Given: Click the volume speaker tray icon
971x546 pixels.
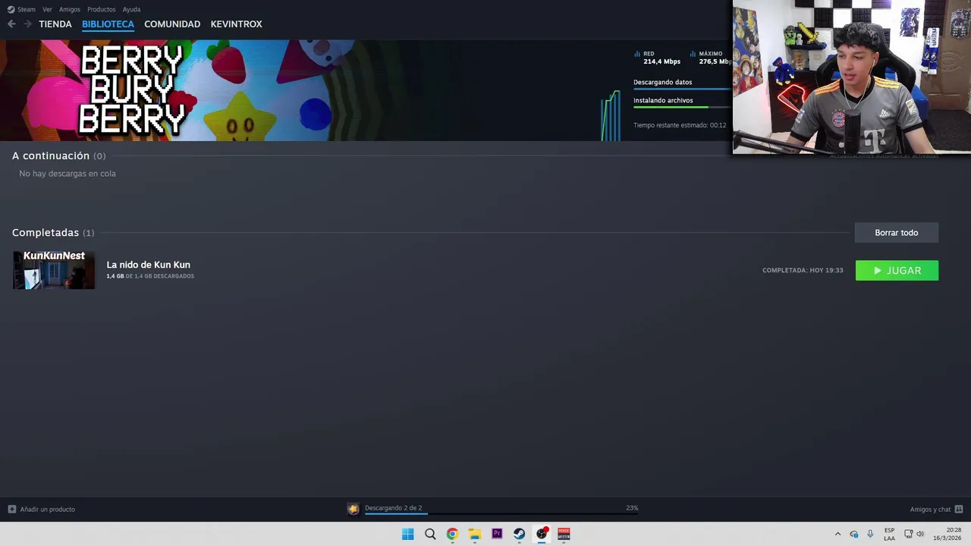Looking at the screenshot, I should pos(921,534).
